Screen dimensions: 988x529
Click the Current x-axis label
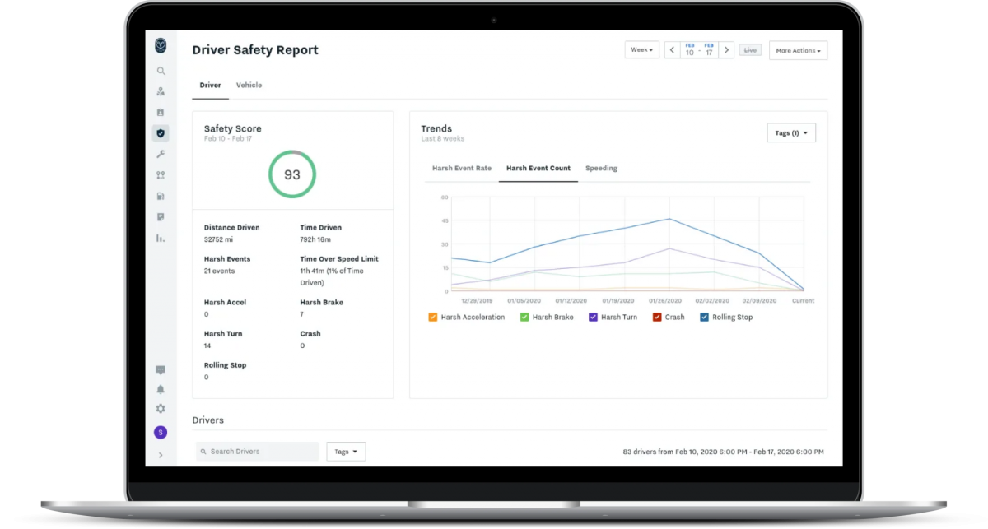803,301
